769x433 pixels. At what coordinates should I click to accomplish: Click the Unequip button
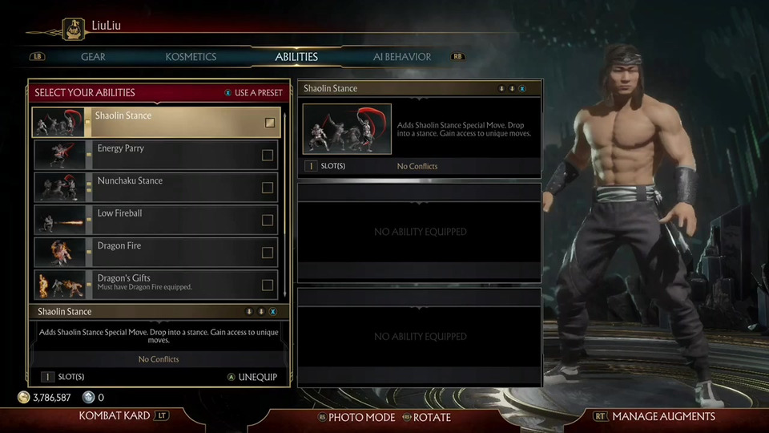pos(252,377)
